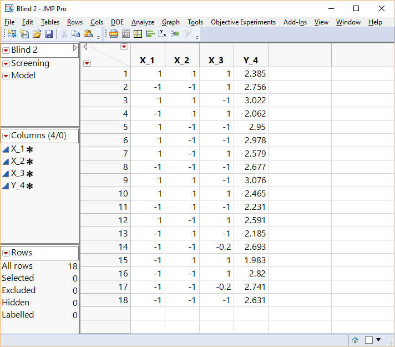The width and height of the screenshot is (395, 347).
Task: Launch Distribution green bars icon
Action: point(150,34)
